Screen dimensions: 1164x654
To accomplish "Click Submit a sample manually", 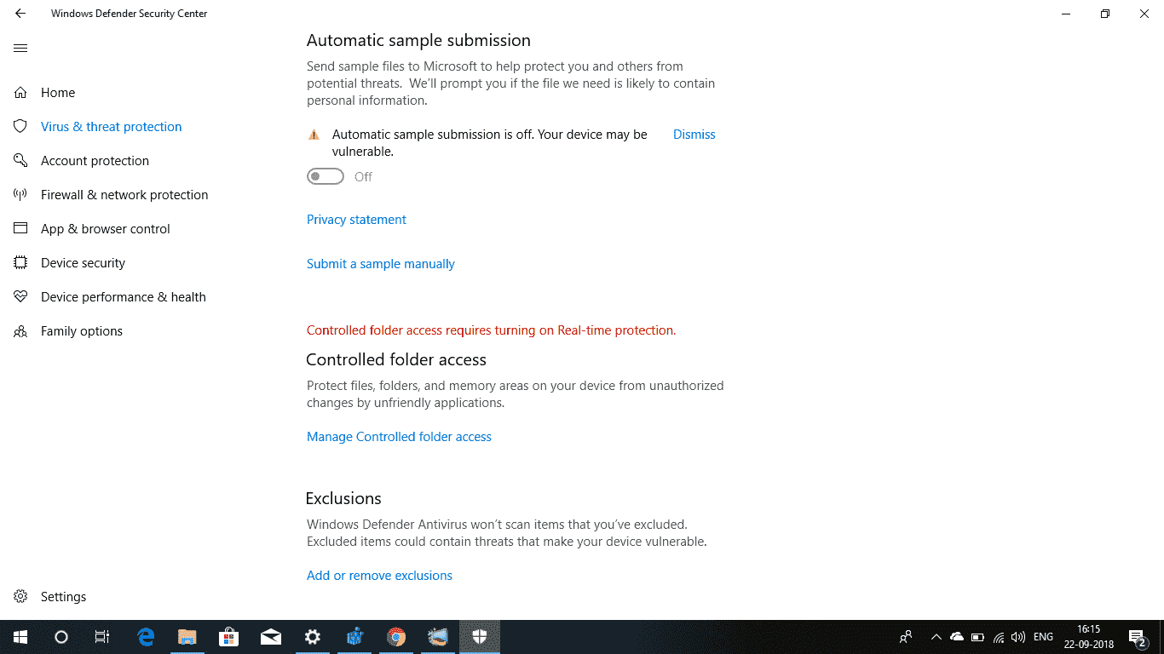I will [x=381, y=264].
